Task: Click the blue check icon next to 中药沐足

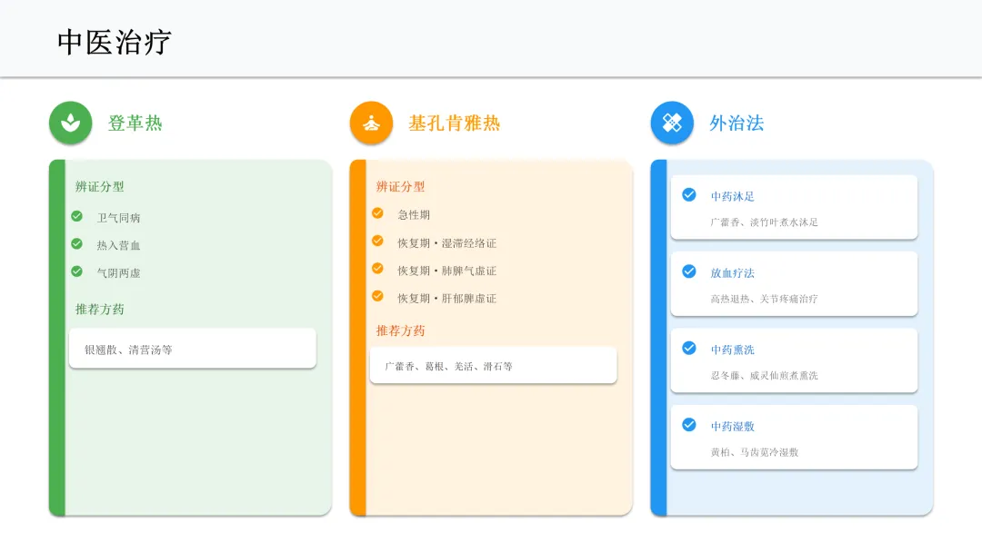Action: (689, 194)
